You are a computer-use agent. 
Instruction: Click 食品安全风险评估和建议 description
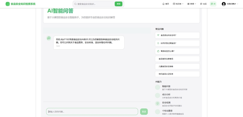pyautogui.click(x=172, y=106)
